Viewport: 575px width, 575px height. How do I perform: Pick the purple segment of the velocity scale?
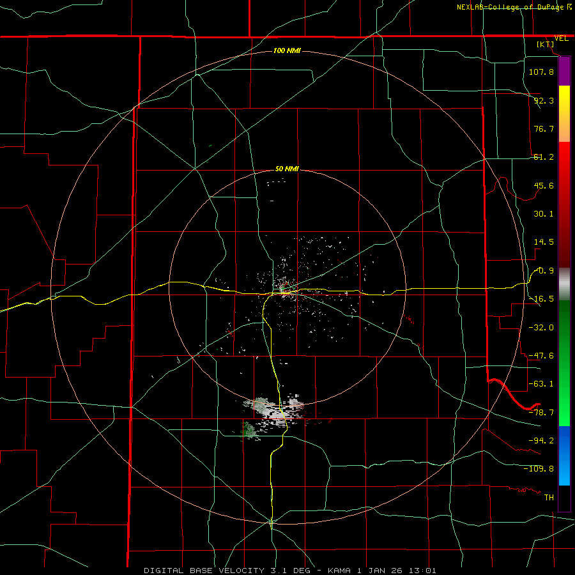[564, 71]
